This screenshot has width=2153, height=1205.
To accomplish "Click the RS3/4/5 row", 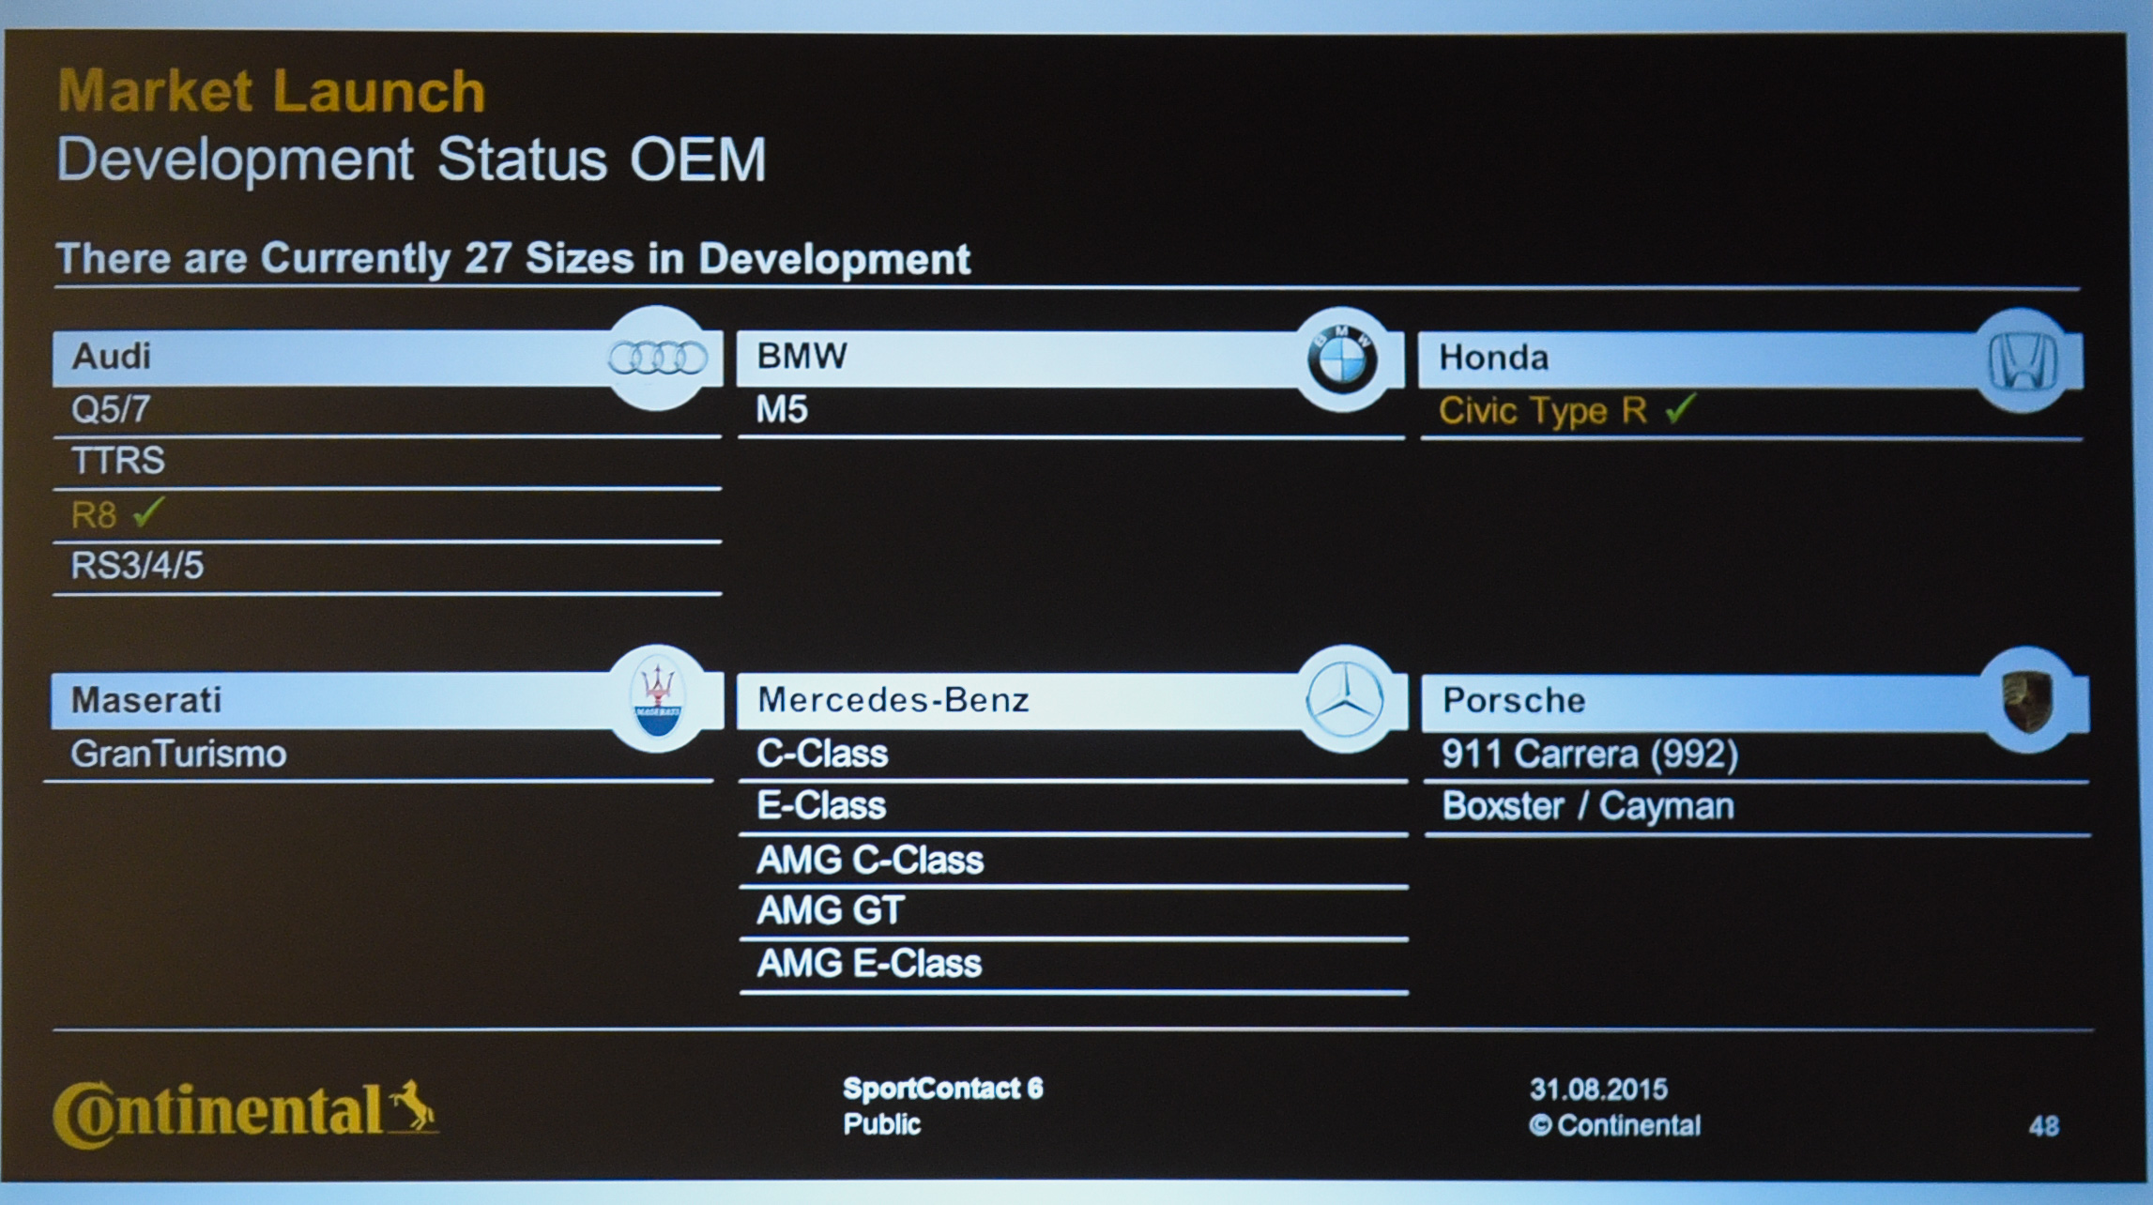I will point(387,566).
